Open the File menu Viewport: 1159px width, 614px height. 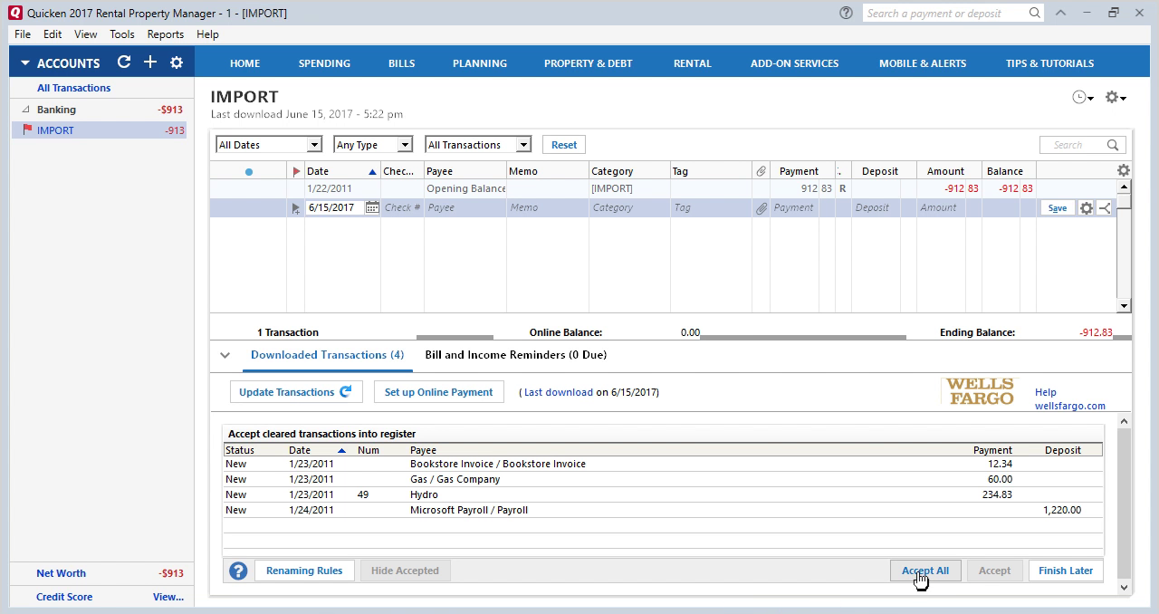pos(23,34)
